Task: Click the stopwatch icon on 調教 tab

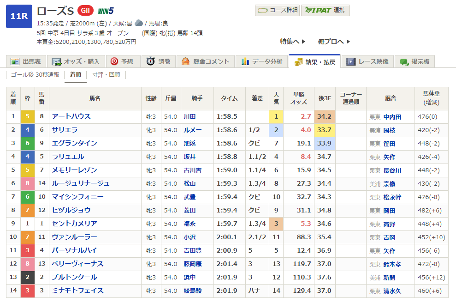Action: point(150,61)
